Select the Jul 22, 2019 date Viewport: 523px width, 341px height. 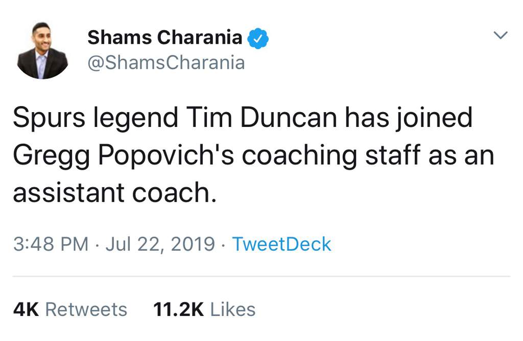pos(160,245)
